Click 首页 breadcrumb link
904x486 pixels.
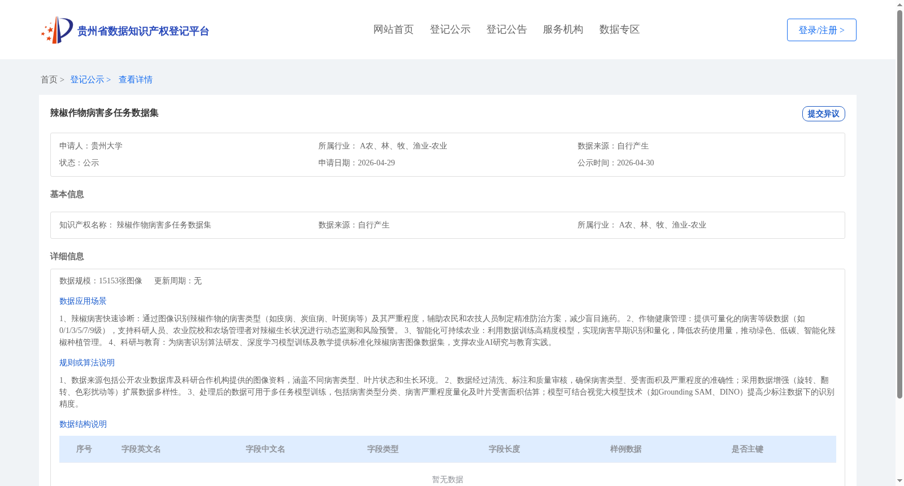point(49,80)
